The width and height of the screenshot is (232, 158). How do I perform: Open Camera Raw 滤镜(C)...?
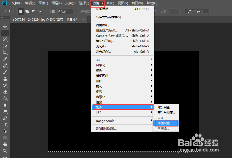(123, 36)
